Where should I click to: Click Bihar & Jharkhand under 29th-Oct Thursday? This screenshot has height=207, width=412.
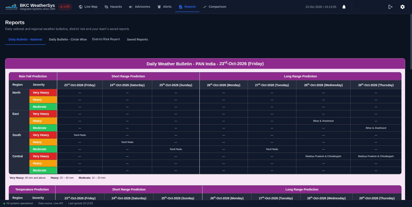coord(376,128)
